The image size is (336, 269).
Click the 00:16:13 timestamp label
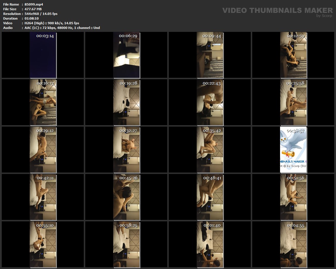(x=45, y=83)
